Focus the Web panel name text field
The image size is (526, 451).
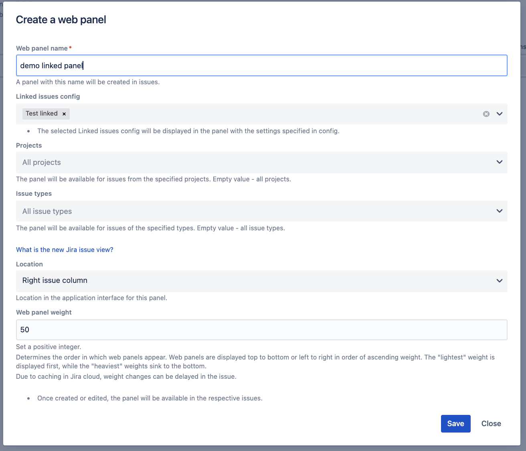point(261,65)
